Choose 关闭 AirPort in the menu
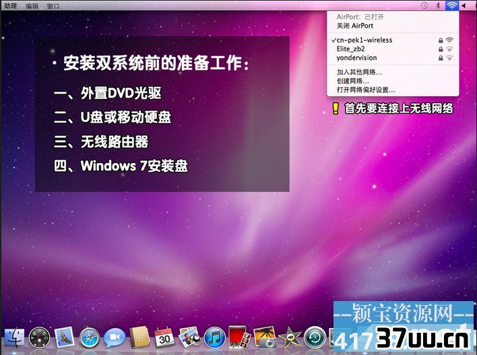 [x=393, y=26]
